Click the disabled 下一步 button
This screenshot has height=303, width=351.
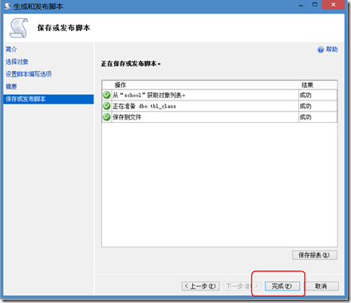pyautogui.click(x=243, y=286)
